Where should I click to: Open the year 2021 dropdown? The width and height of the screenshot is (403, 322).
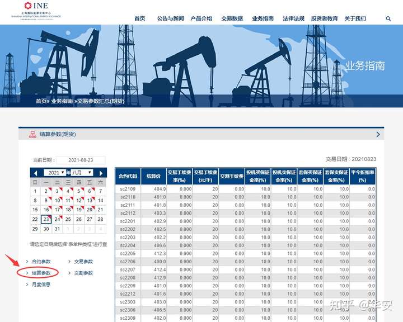pos(55,173)
